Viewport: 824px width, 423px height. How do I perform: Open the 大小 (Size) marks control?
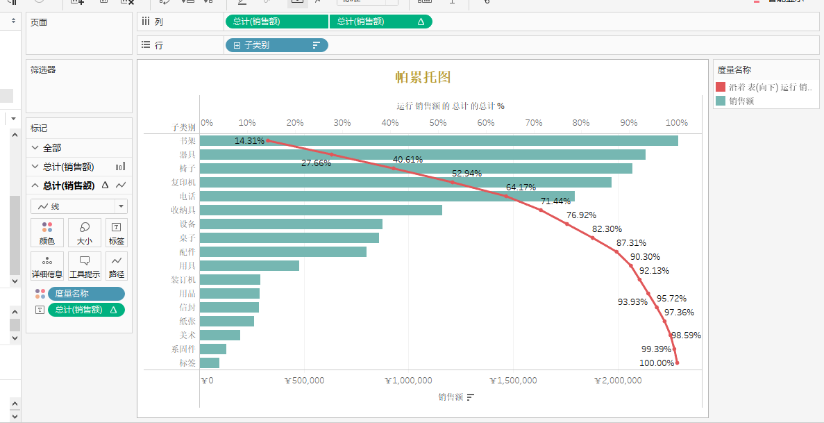point(84,232)
